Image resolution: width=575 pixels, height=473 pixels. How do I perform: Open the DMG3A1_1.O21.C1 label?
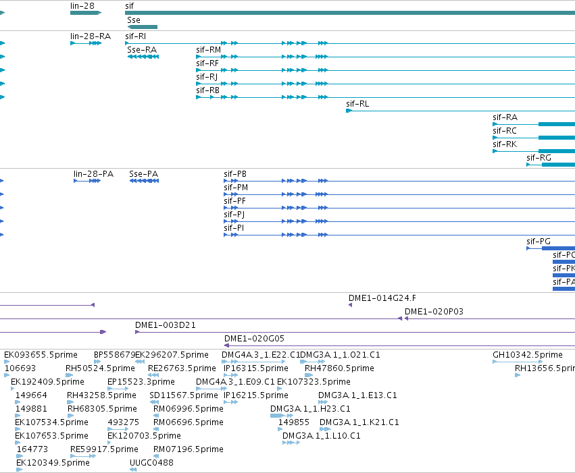340,355
